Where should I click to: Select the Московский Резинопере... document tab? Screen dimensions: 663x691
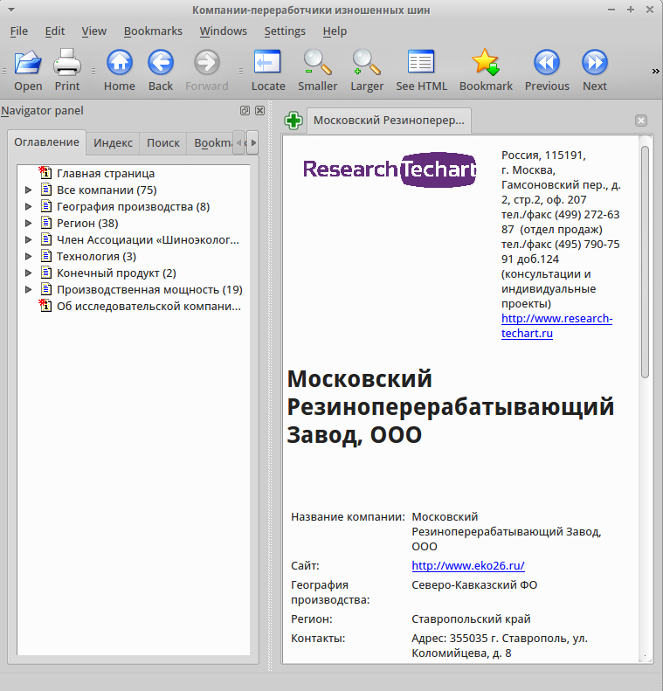pos(389,121)
